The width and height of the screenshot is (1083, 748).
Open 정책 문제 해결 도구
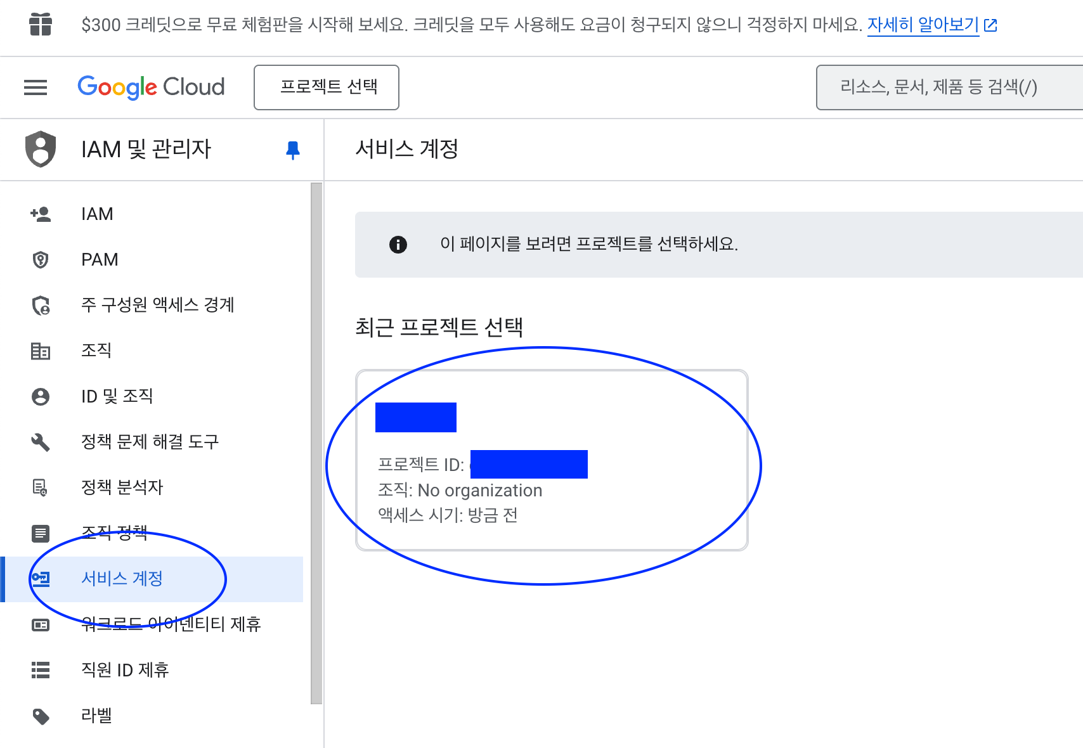tap(152, 442)
